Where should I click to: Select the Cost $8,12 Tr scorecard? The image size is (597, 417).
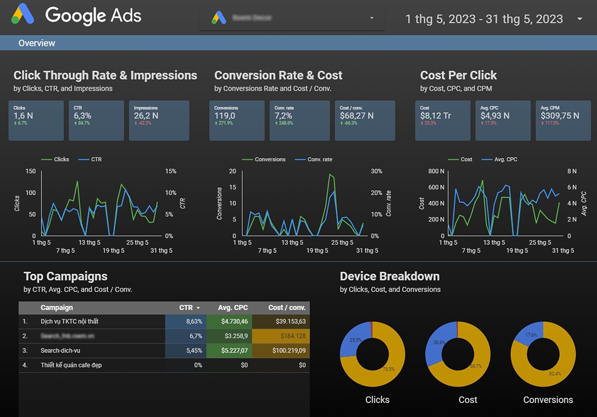click(x=443, y=120)
